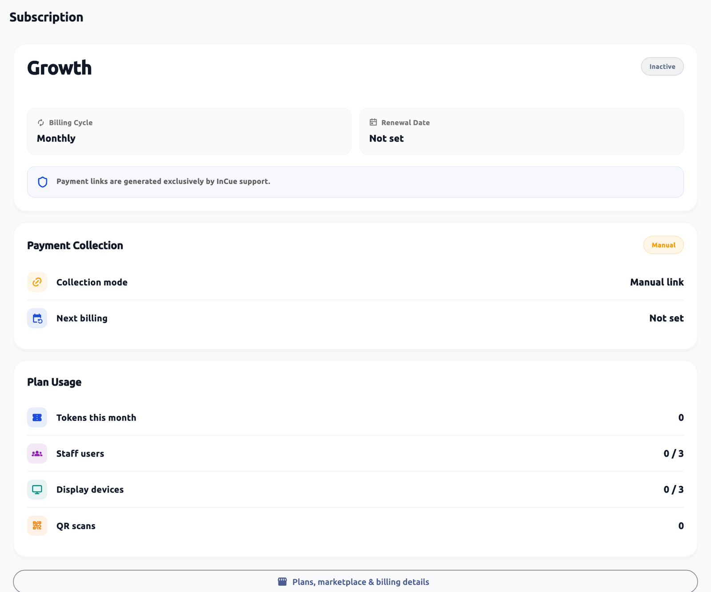Click the Plan Usage heading

(54, 382)
